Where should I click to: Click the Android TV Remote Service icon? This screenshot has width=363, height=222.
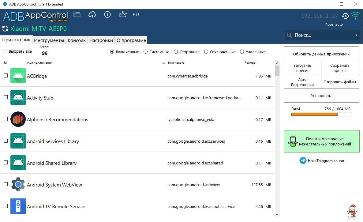coord(18,206)
